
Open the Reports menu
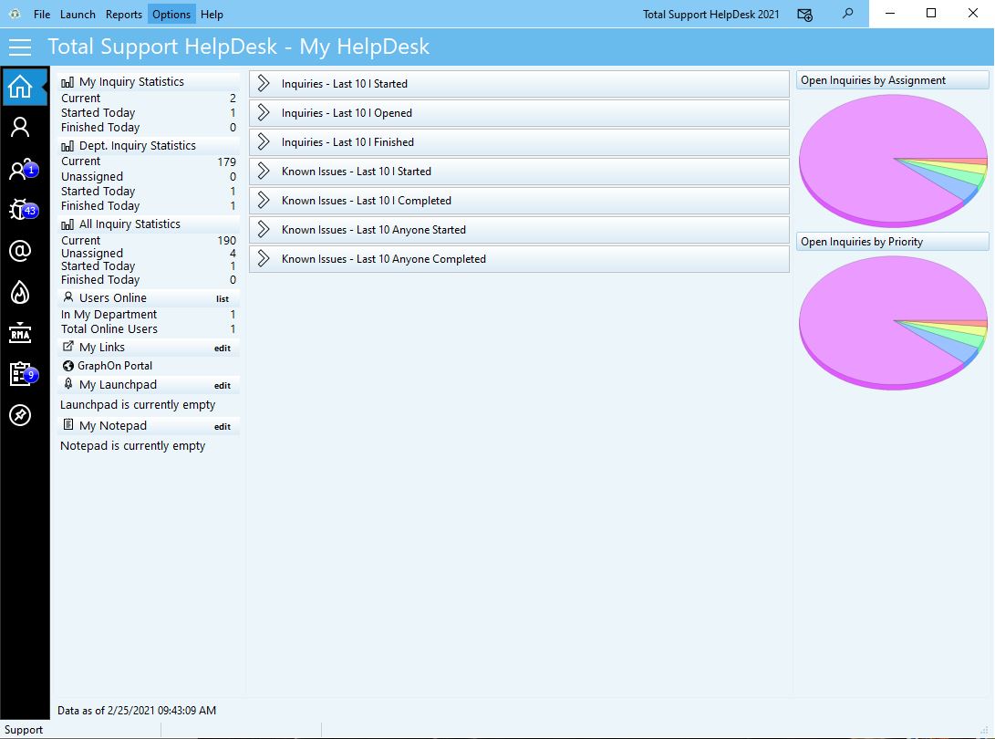pyautogui.click(x=124, y=14)
